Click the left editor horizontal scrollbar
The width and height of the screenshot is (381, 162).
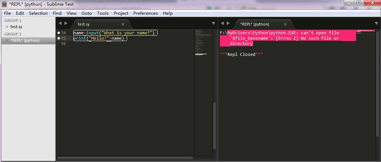tap(125, 158)
